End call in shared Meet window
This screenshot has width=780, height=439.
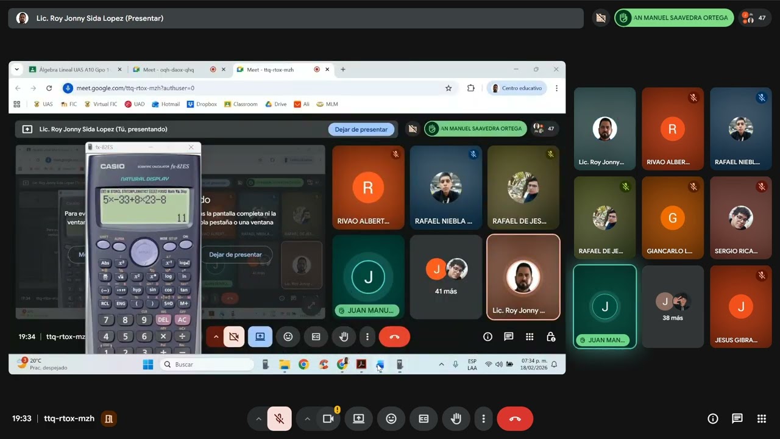click(x=394, y=337)
